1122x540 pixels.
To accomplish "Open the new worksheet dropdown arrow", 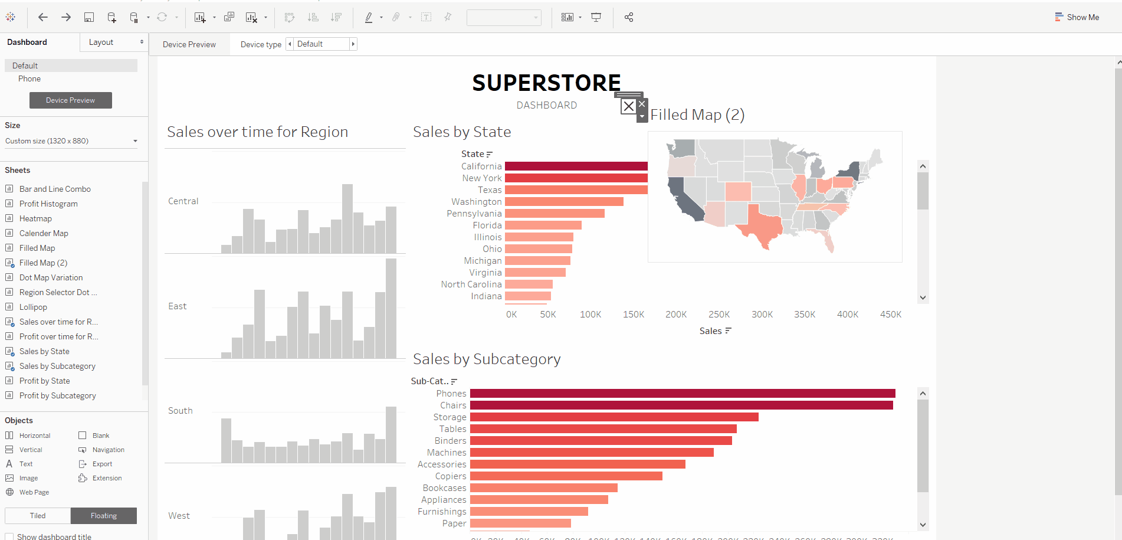I will (214, 18).
